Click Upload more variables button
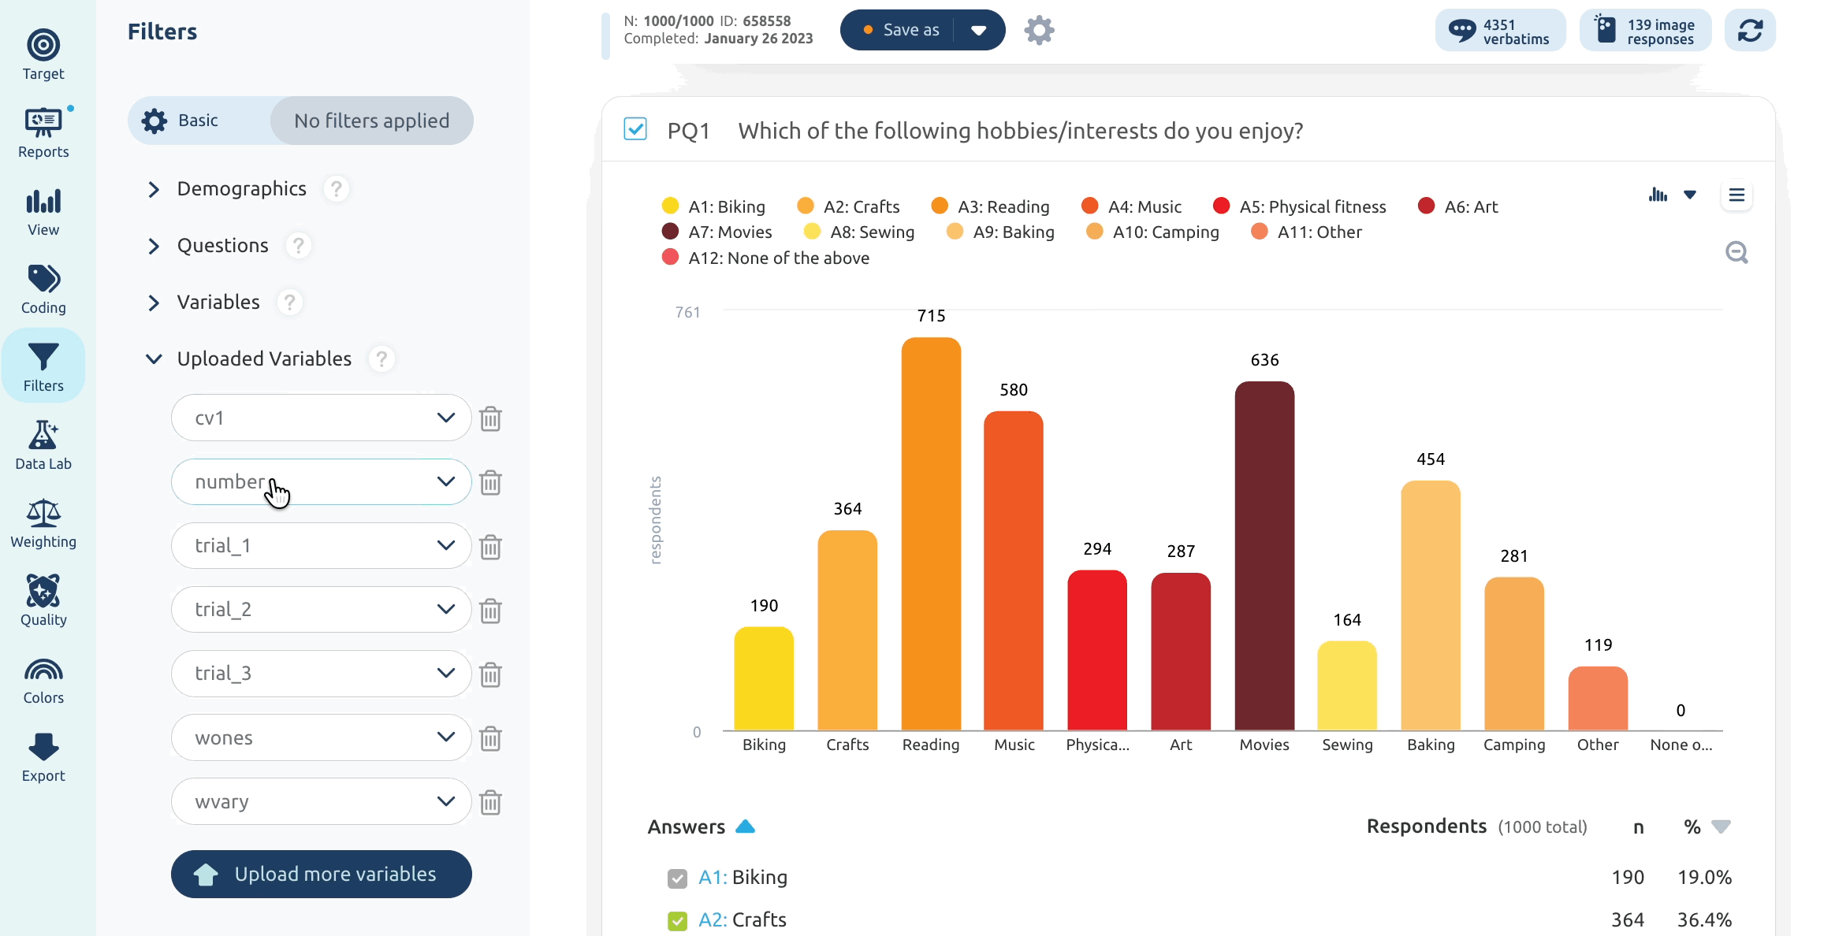This screenshot has width=1835, height=936. click(x=321, y=874)
